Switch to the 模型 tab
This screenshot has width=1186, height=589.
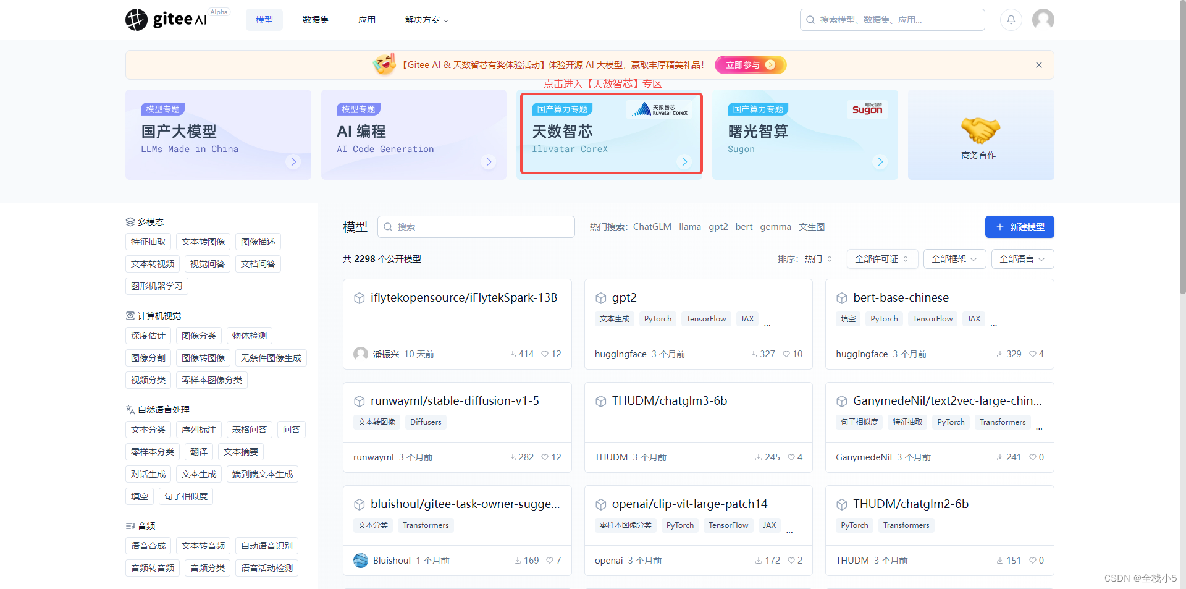click(x=264, y=20)
